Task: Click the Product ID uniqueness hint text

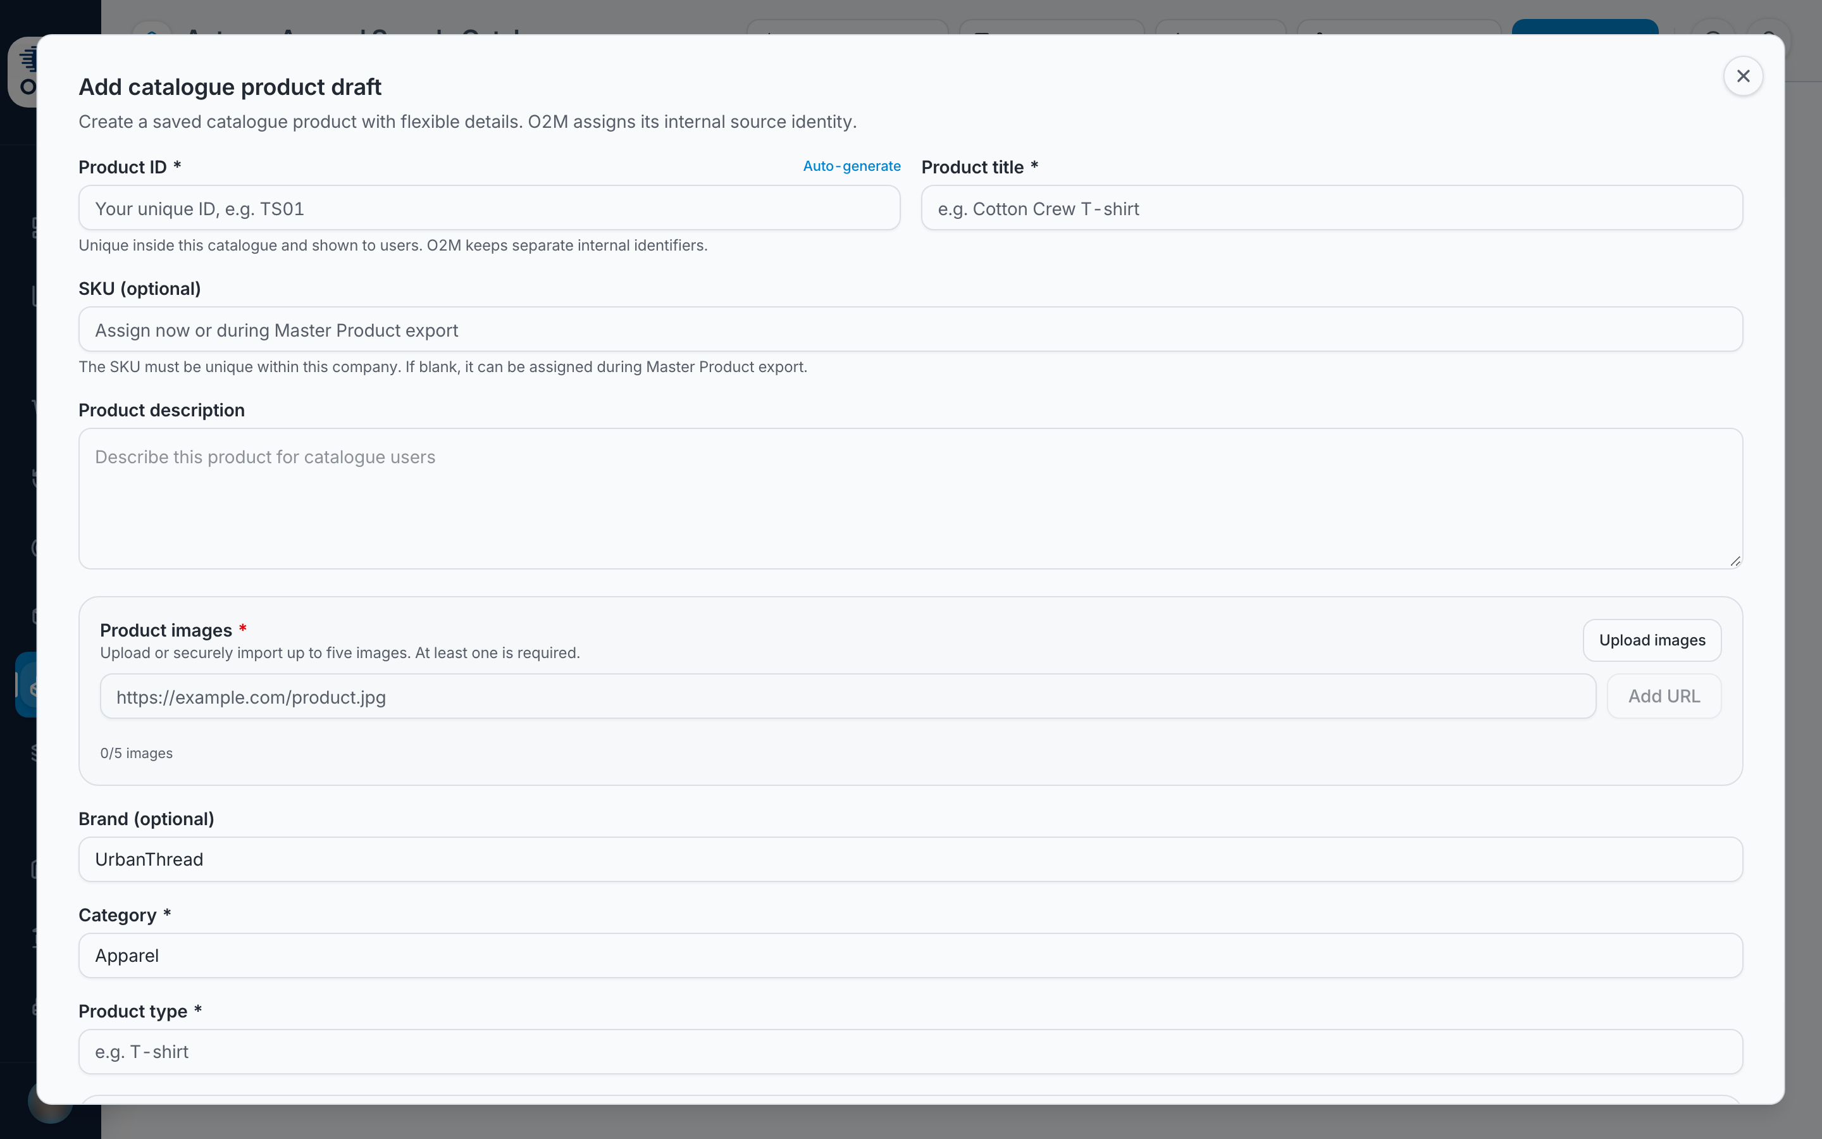Action: pos(393,246)
